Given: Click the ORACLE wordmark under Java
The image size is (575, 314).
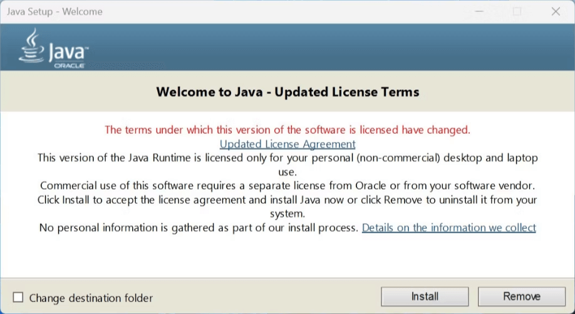Looking at the screenshot, I should coord(70,65).
